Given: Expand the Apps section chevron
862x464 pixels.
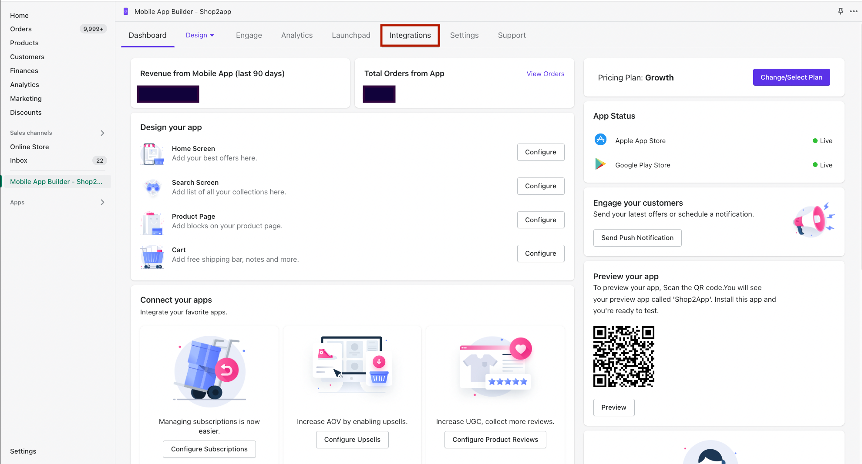Looking at the screenshot, I should click(x=102, y=202).
